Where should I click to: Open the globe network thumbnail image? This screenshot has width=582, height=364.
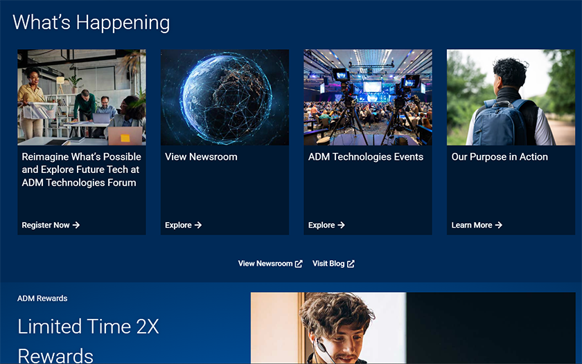(x=224, y=97)
